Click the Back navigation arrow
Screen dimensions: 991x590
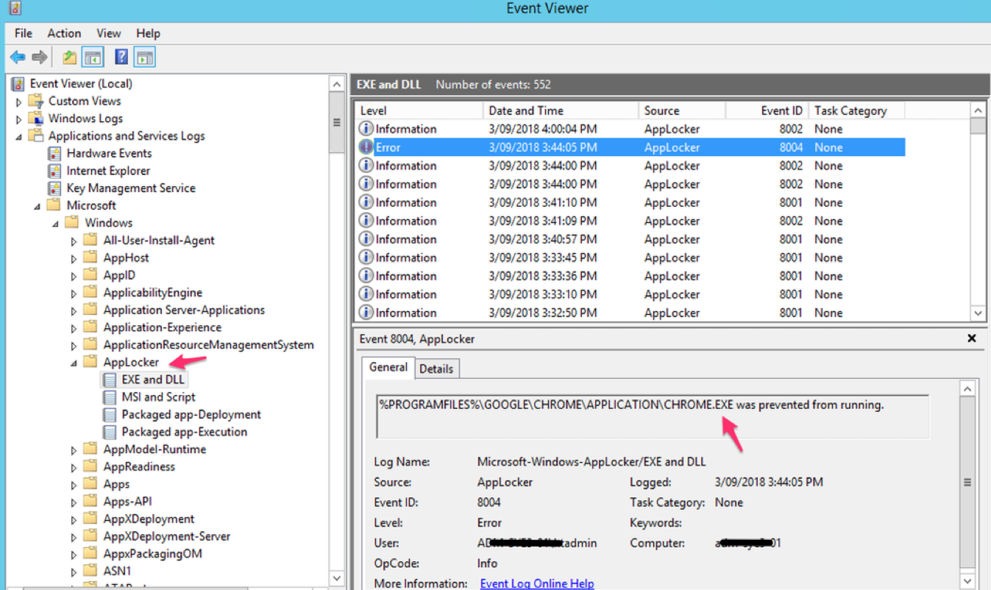17,57
